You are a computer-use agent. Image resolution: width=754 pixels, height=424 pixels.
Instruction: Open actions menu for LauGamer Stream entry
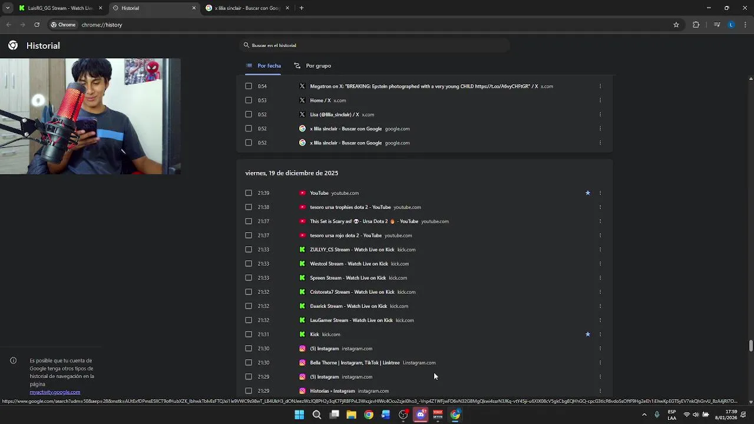[x=600, y=320]
